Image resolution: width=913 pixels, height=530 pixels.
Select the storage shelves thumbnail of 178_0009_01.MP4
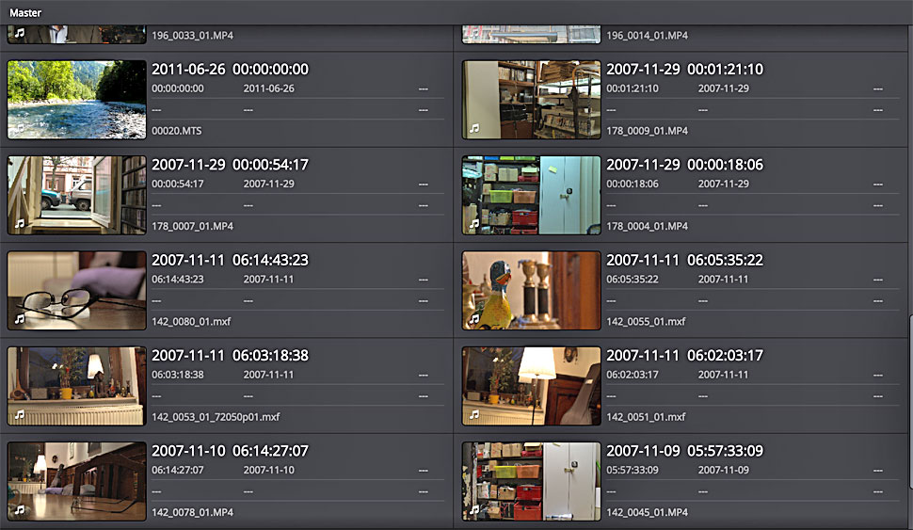(x=531, y=100)
